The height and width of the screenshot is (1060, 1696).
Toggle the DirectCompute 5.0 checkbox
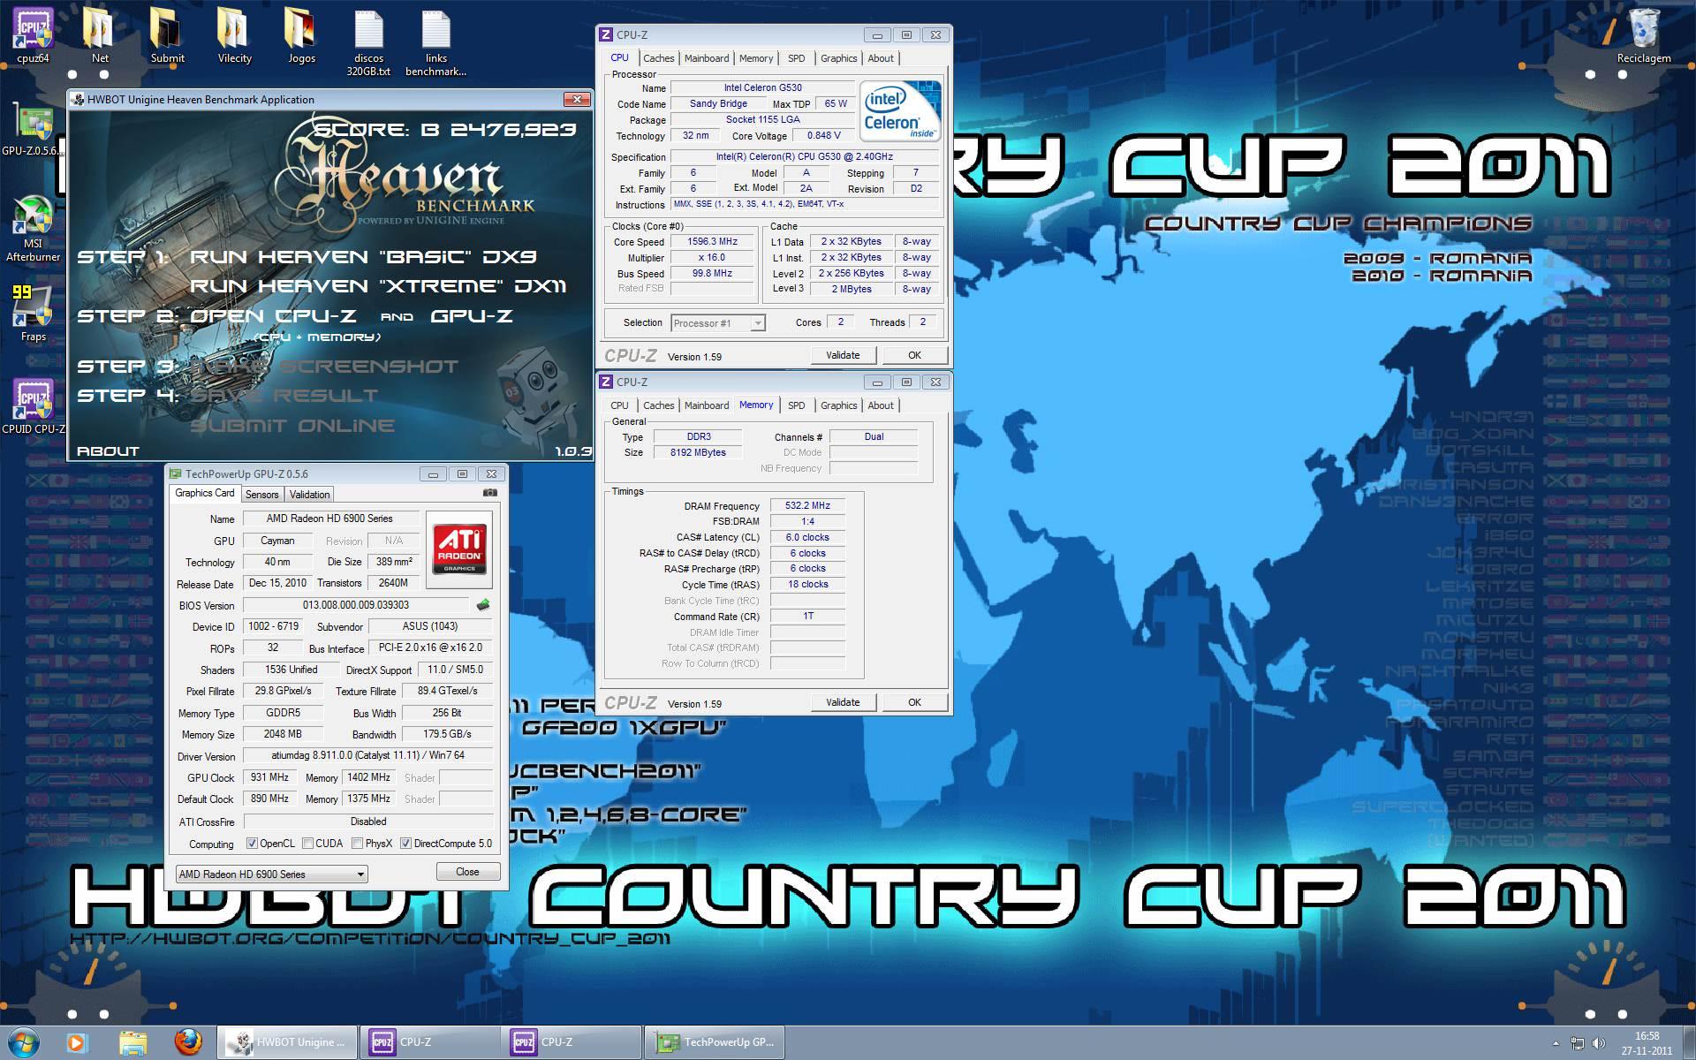[405, 844]
